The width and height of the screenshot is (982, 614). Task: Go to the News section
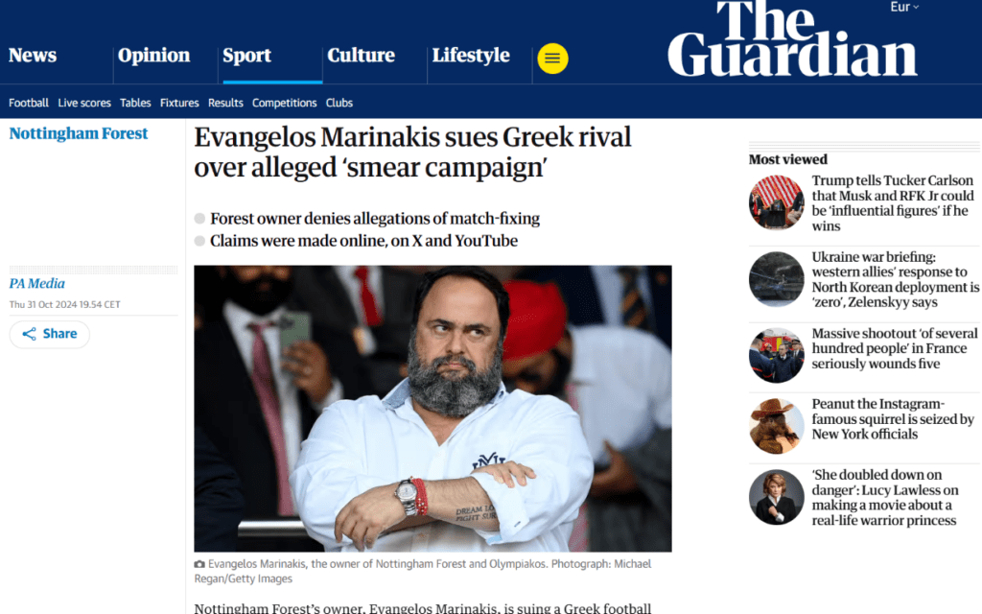pos(33,55)
